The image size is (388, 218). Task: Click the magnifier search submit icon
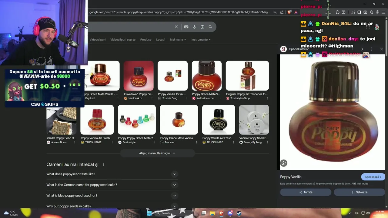(x=210, y=27)
